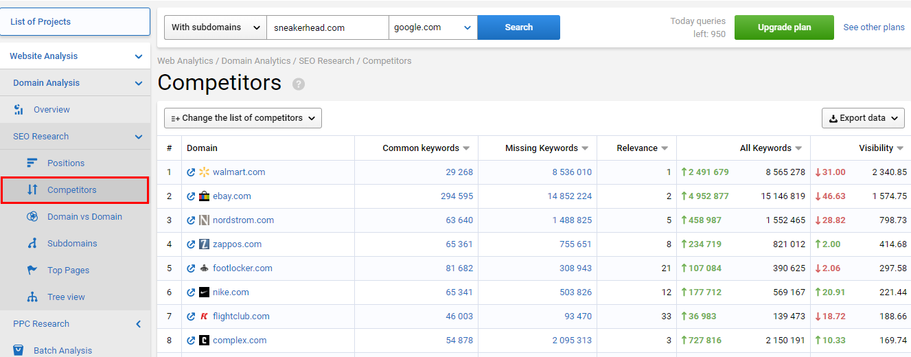Click ebay.com missing keywords 14 852 224
The image size is (911, 357).
pyautogui.click(x=570, y=196)
